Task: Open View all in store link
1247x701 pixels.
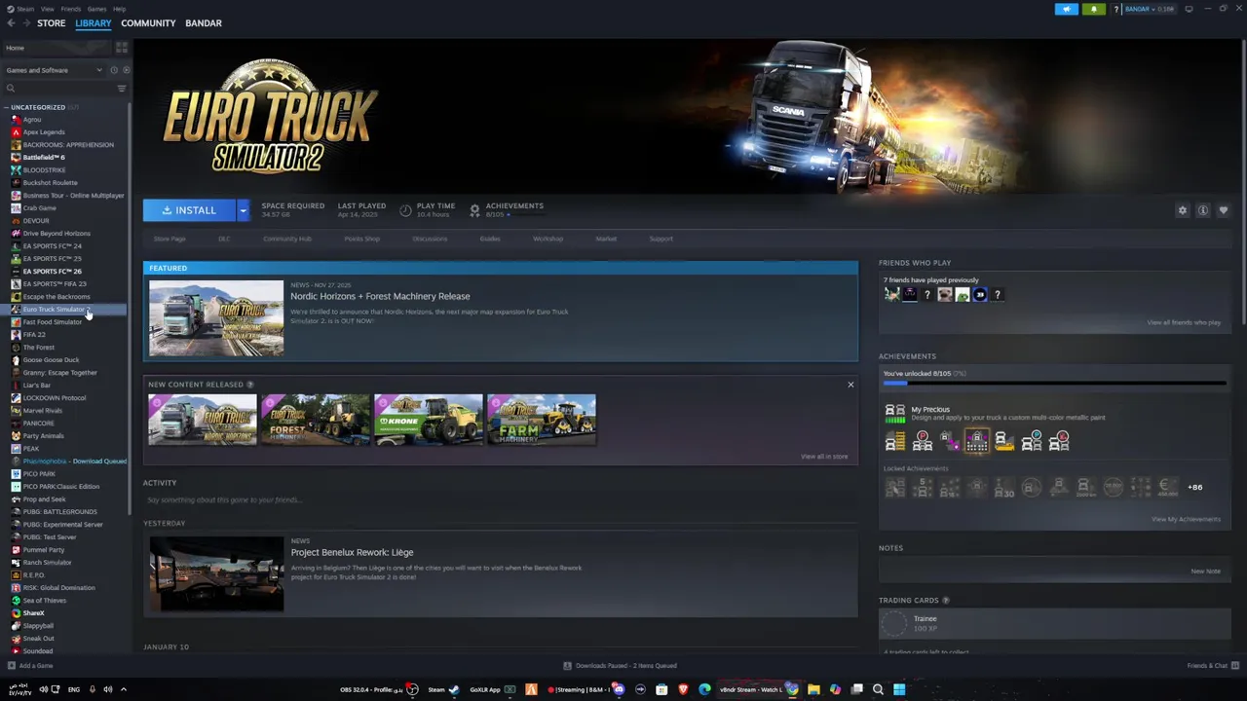Action: 824,457
